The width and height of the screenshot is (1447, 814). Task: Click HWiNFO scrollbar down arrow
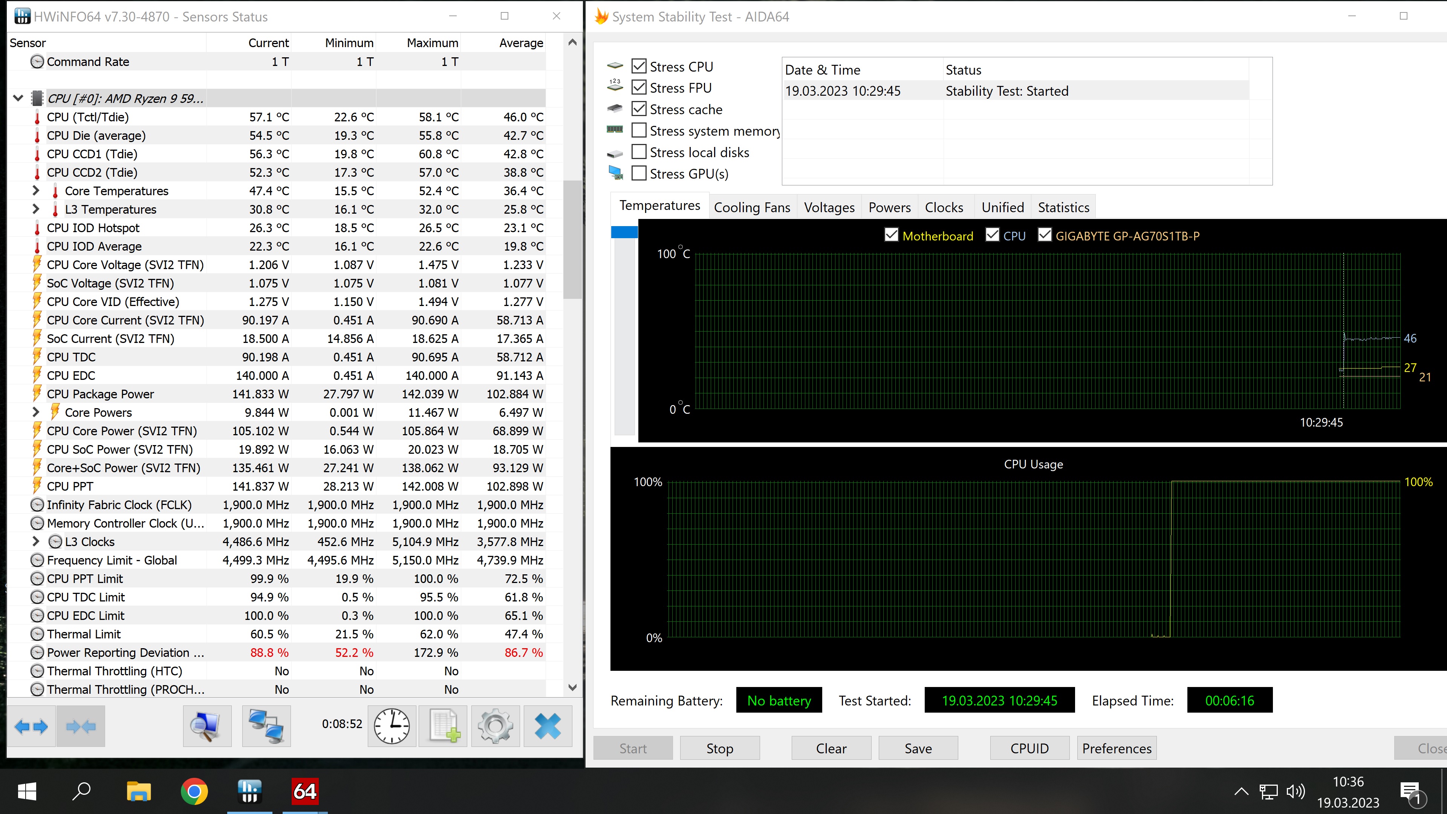coord(572,688)
